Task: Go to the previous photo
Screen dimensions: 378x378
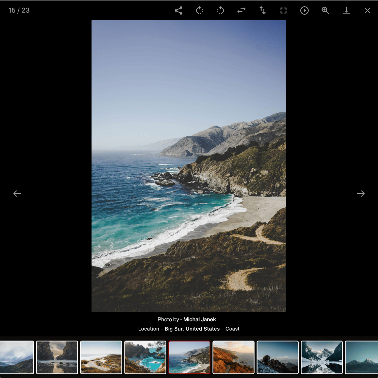Action: click(x=17, y=194)
